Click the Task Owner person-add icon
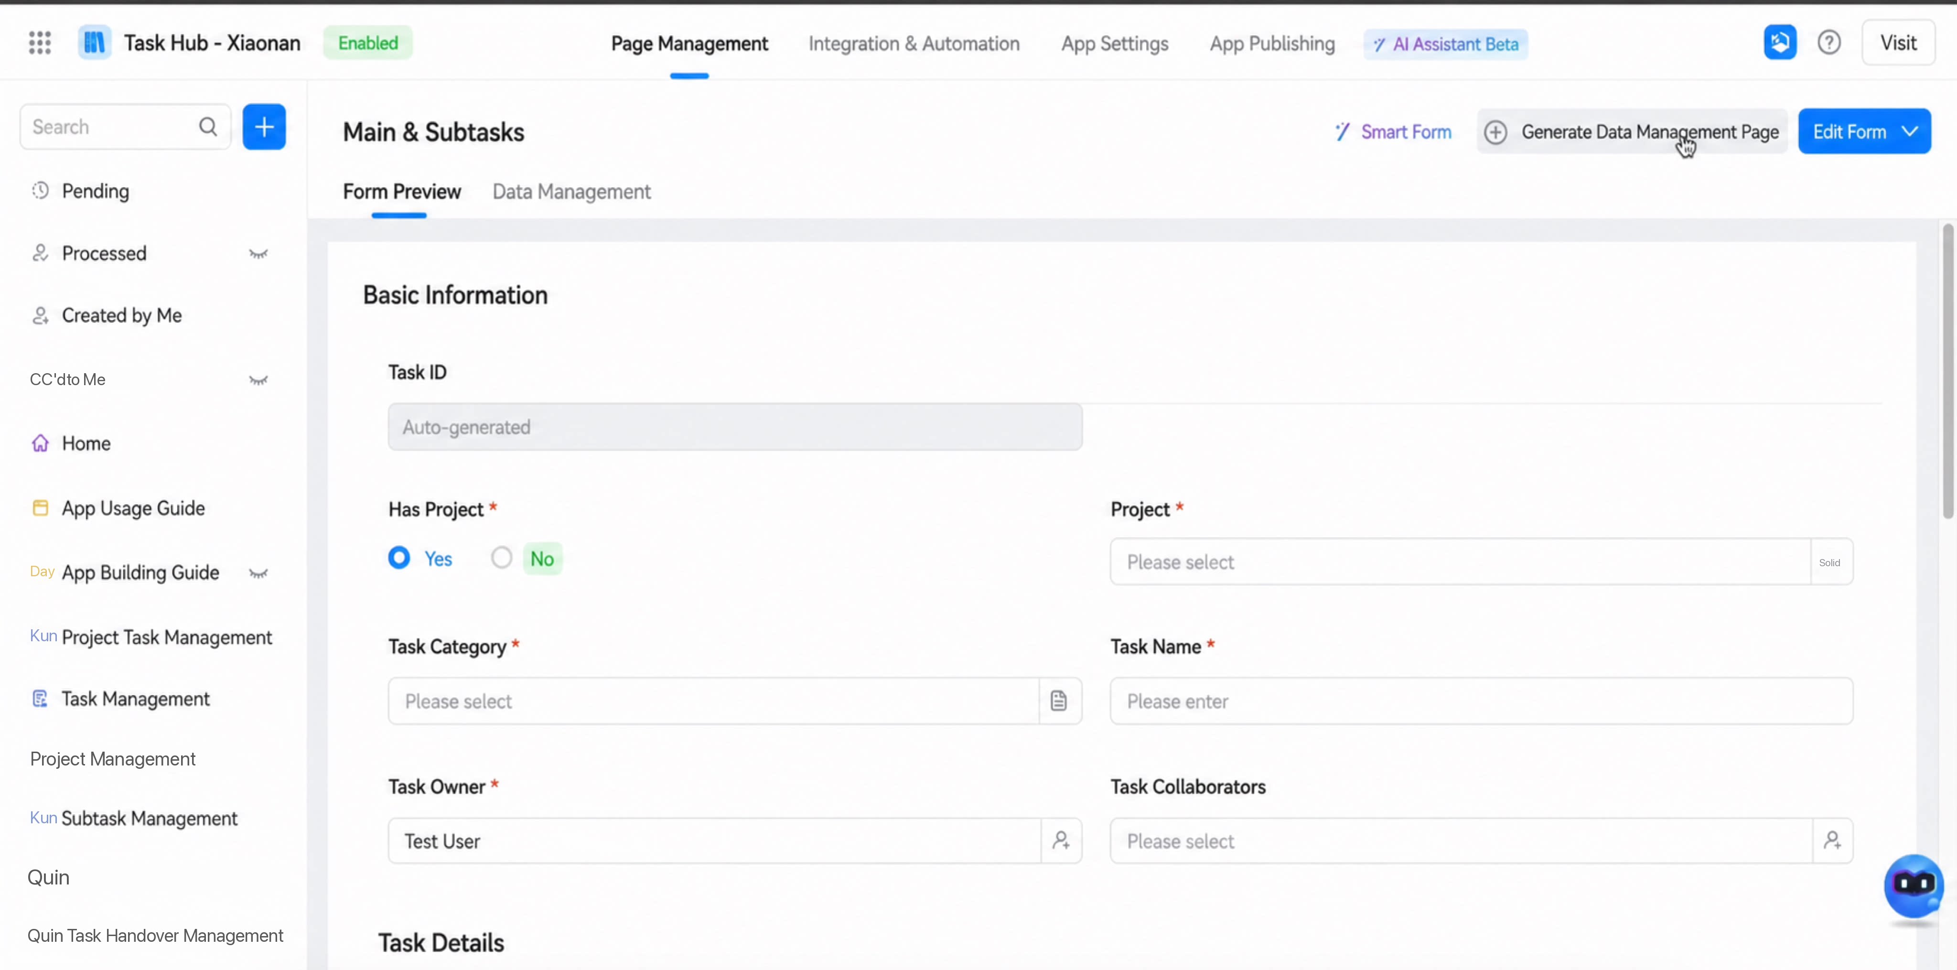 tap(1061, 840)
